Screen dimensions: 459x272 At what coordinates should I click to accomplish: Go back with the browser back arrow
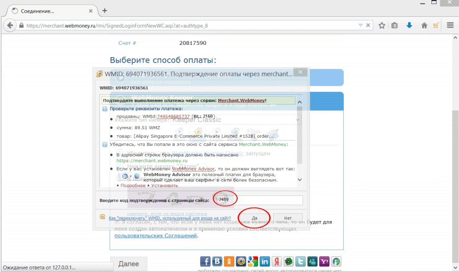click(x=10, y=26)
